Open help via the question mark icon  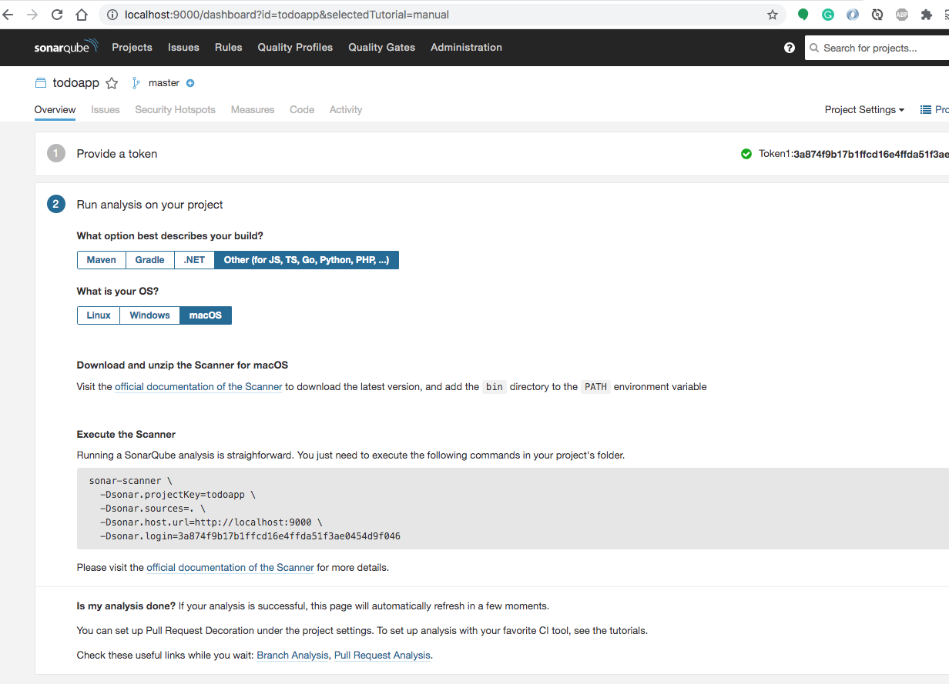point(789,47)
